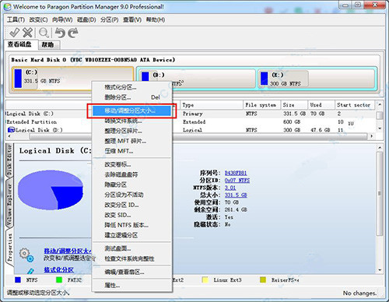389x302 pixels.
Task: Undo the last operation via the toolbar
Action: tap(60, 33)
